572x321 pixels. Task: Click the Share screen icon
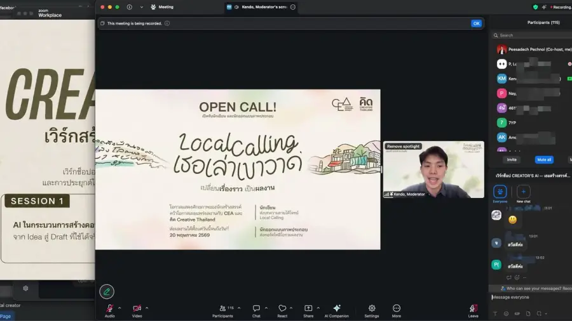(x=308, y=308)
